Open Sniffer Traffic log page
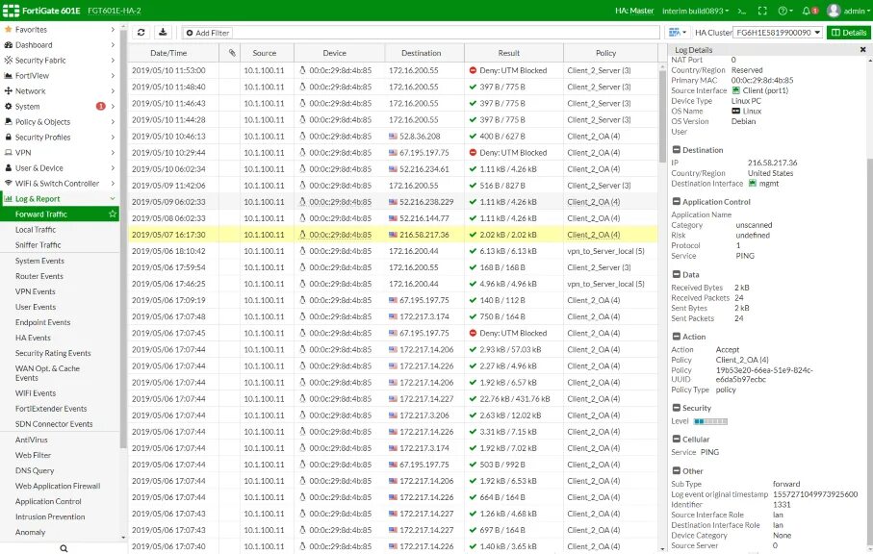Screen dimensions: 873x554 38,244
